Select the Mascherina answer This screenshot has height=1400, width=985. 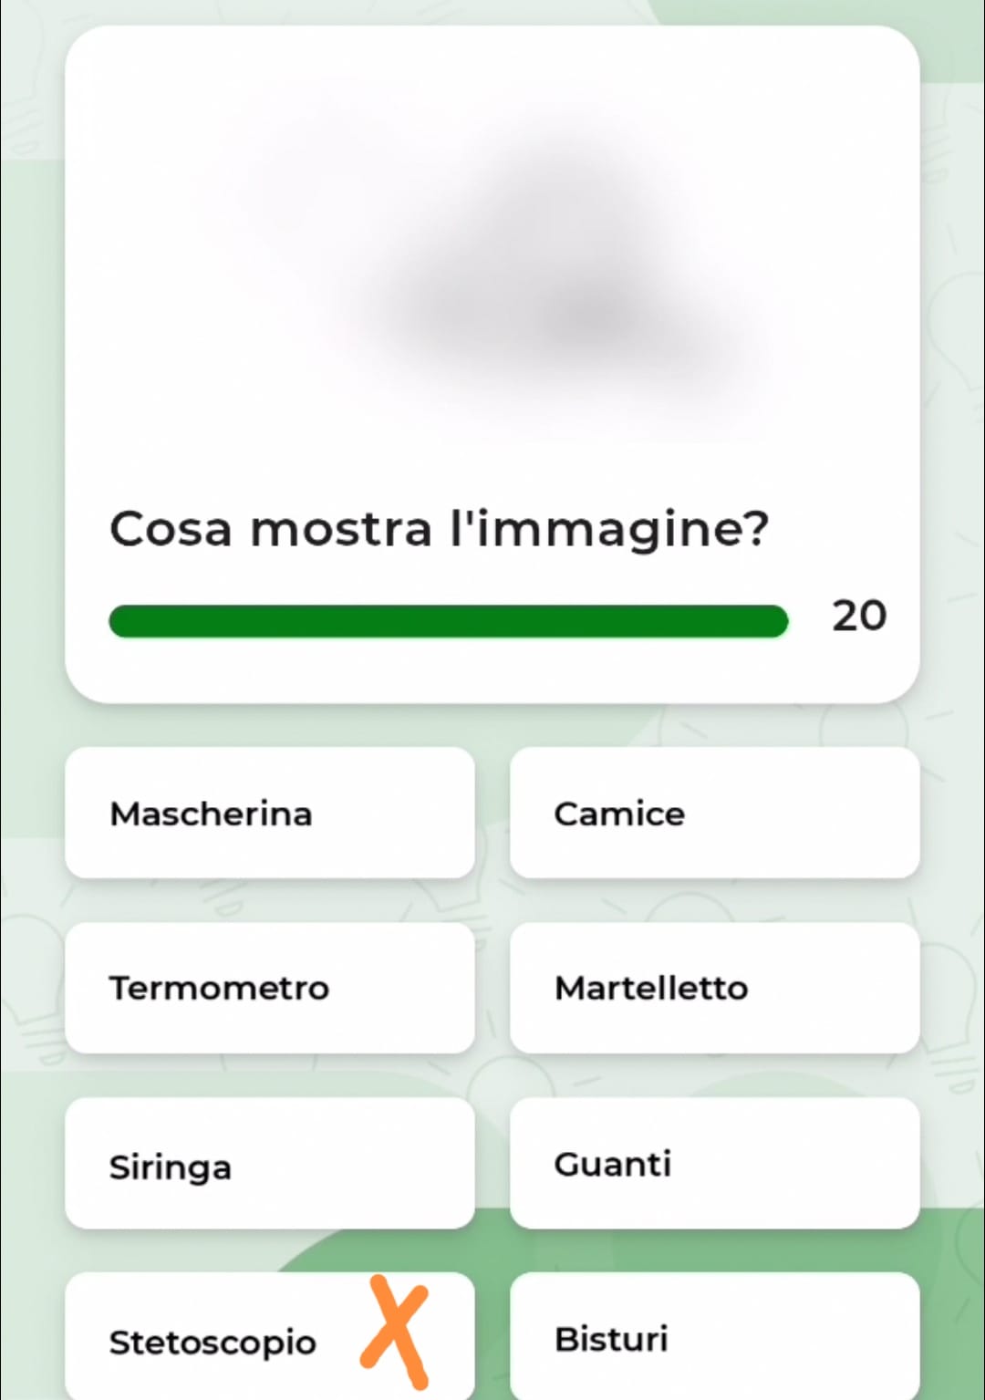tap(269, 813)
